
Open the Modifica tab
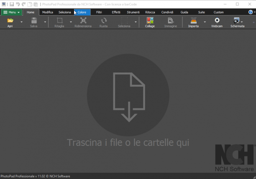pyautogui.click(x=48, y=12)
